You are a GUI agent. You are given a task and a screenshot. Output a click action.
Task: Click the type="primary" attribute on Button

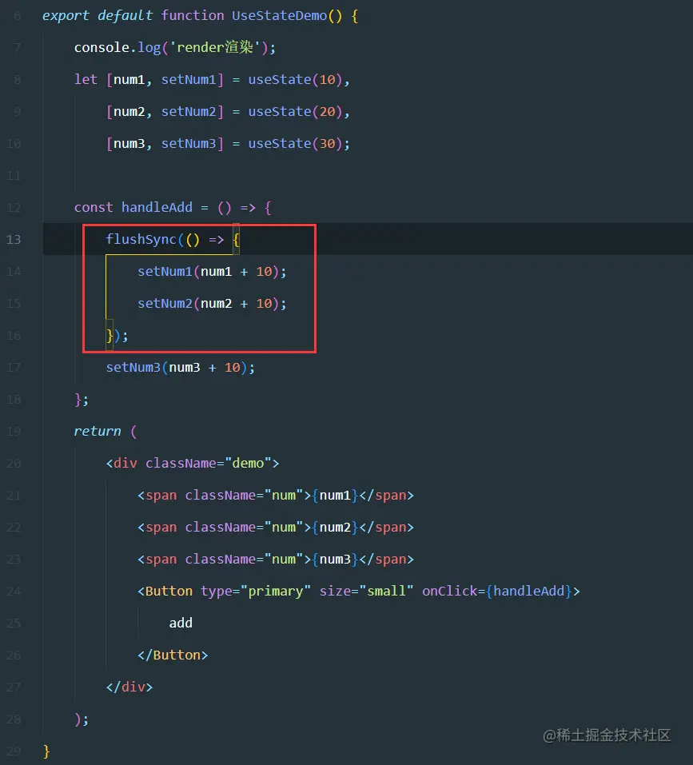(256, 592)
